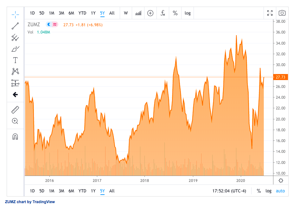Click the 2016 label on time axis
The image size is (294, 206).
[49, 181]
